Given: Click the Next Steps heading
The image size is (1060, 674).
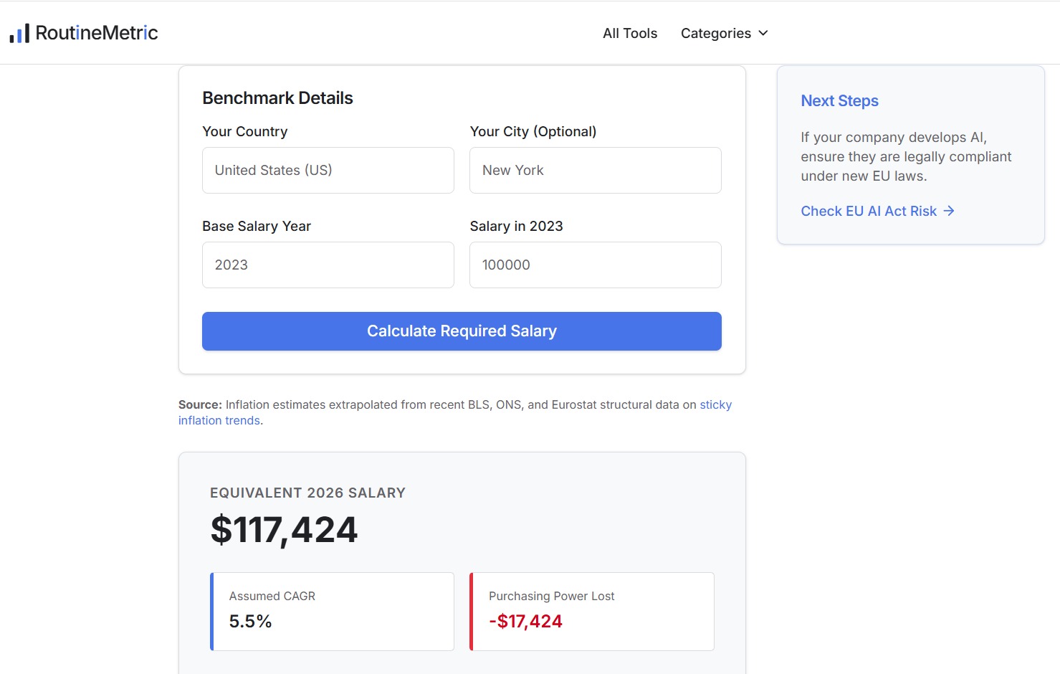Looking at the screenshot, I should [839, 101].
